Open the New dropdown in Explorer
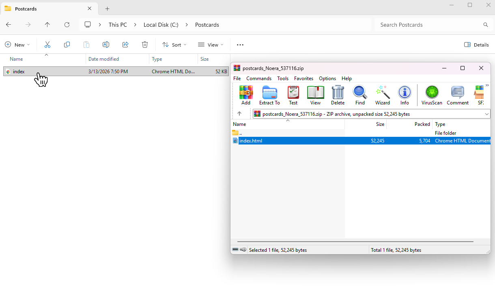The height and width of the screenshot is (289, 495). click(x=17, y=45)
